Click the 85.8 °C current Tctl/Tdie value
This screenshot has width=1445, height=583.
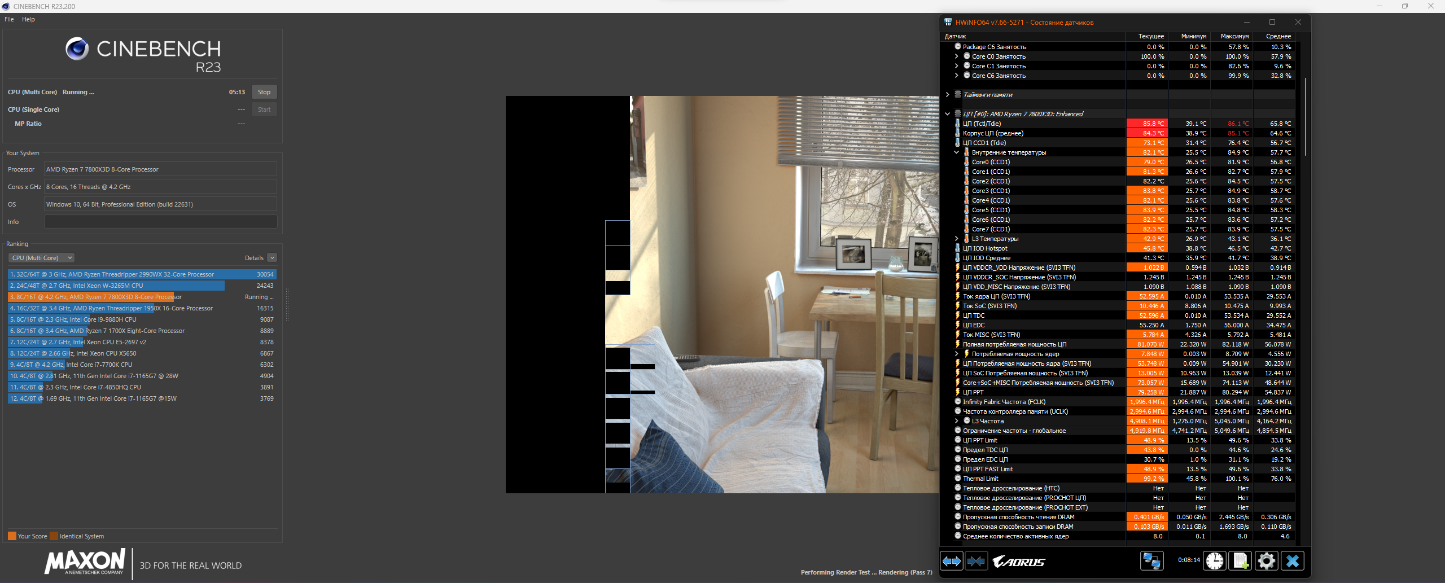[1147, 124]
